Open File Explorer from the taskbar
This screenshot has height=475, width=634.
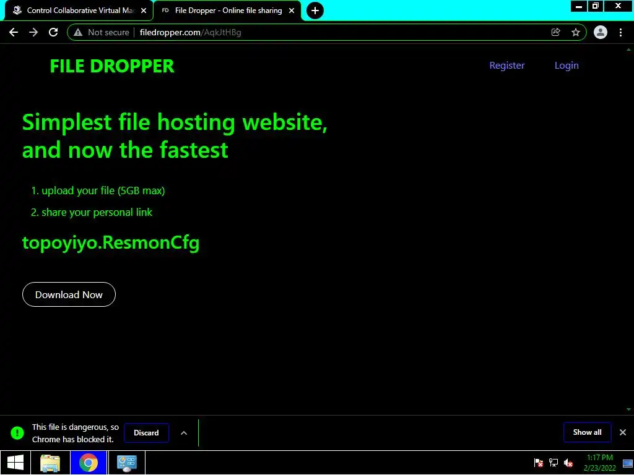click(50, 463)
